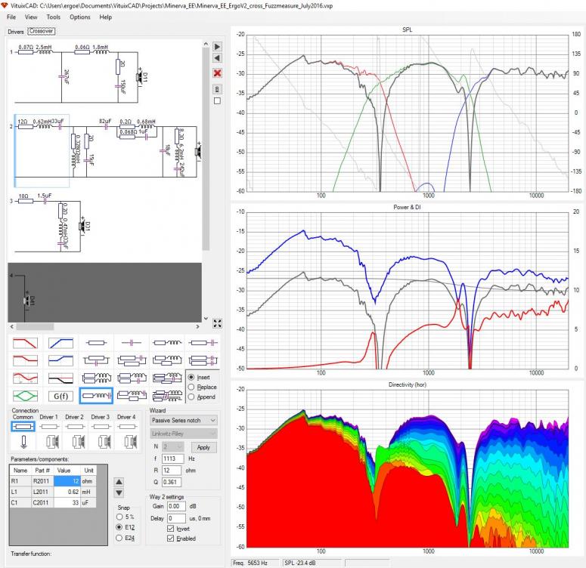Open the Tools menu

(53, 17)
